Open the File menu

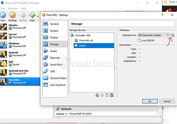pos(2,8)
